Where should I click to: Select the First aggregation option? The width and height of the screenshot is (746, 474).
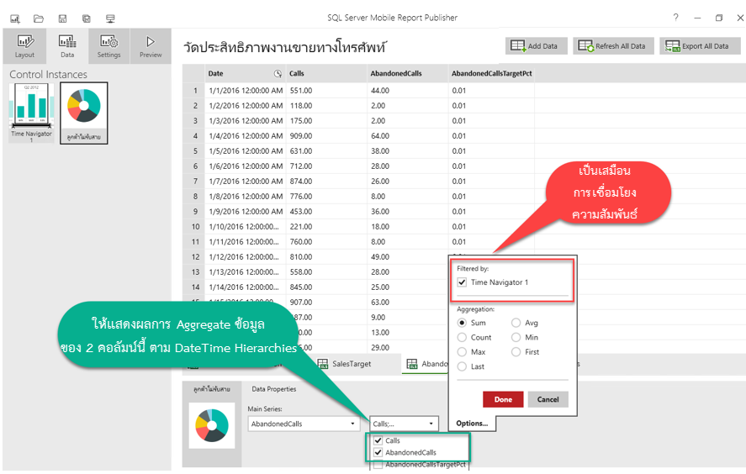point(516,352)
